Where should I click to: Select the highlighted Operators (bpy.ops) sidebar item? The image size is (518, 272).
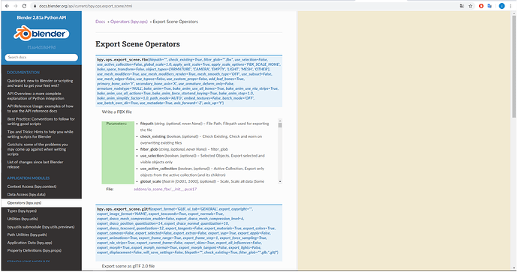pyautogui.click(x=41, y=203)
